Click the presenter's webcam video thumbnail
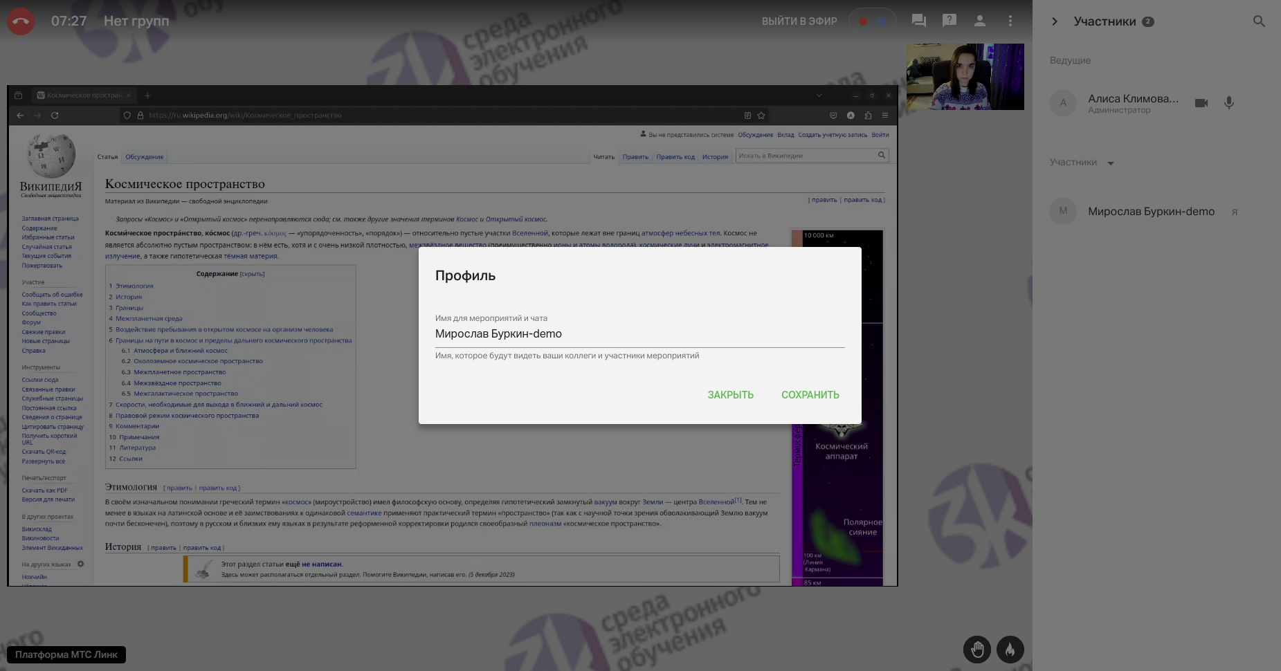This screenshot has height=671, width=1281. (965, 77)
